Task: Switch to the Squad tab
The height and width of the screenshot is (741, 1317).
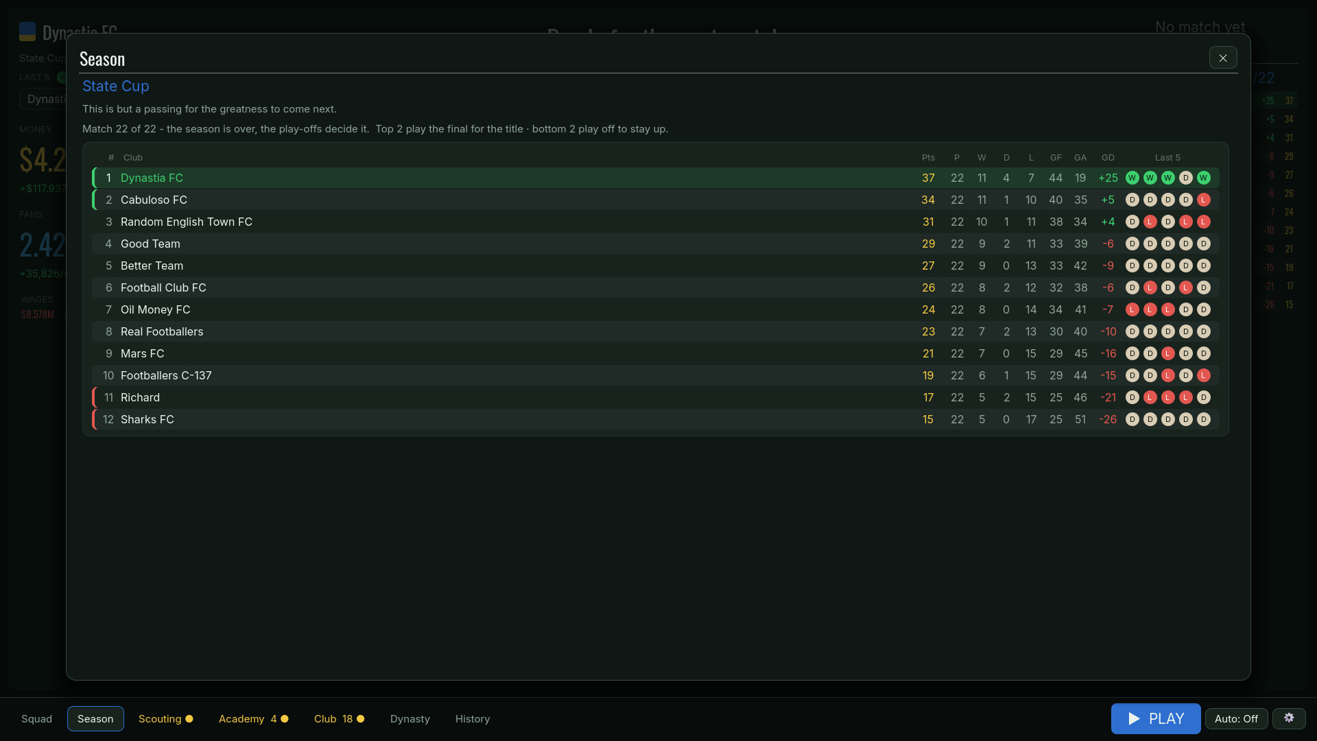Action: pos(36,718)
